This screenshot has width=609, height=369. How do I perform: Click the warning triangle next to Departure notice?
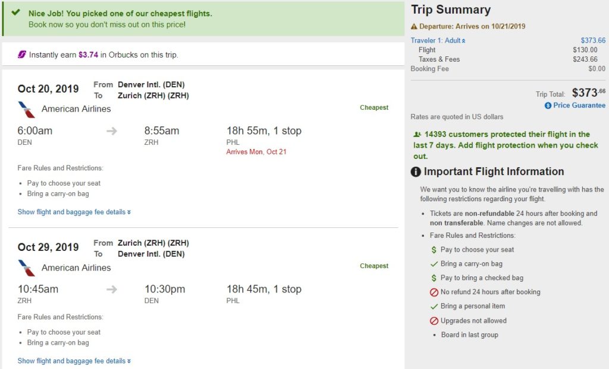tap(415, 27)
